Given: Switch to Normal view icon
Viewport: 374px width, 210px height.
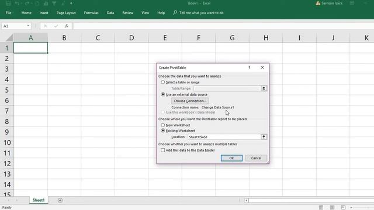Looking at the screenshot, I should click(x=321, y=208).
